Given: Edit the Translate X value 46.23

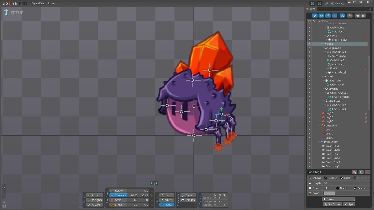Looking at the screenshot, I should pyautogui.click(x=133, y=195).
